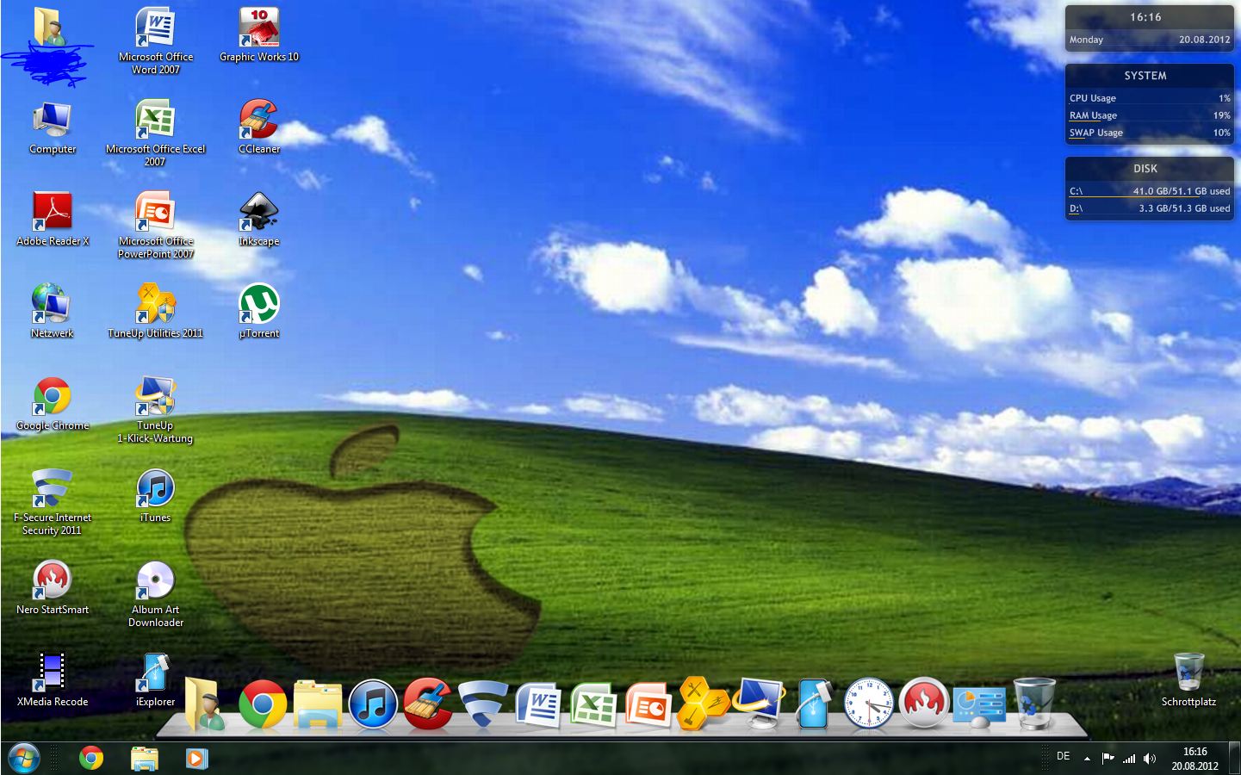Viewport: 1241px width, 775px height.
Task: Select the Graphic Works 10 desktop shortcut
Action: 259,35
